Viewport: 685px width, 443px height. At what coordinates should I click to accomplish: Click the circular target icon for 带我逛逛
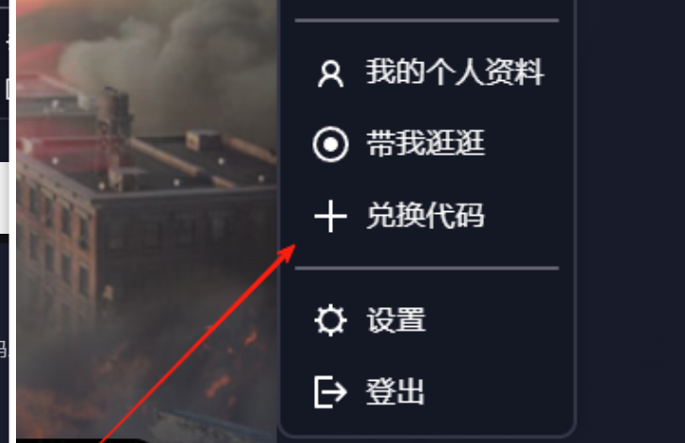330,144
